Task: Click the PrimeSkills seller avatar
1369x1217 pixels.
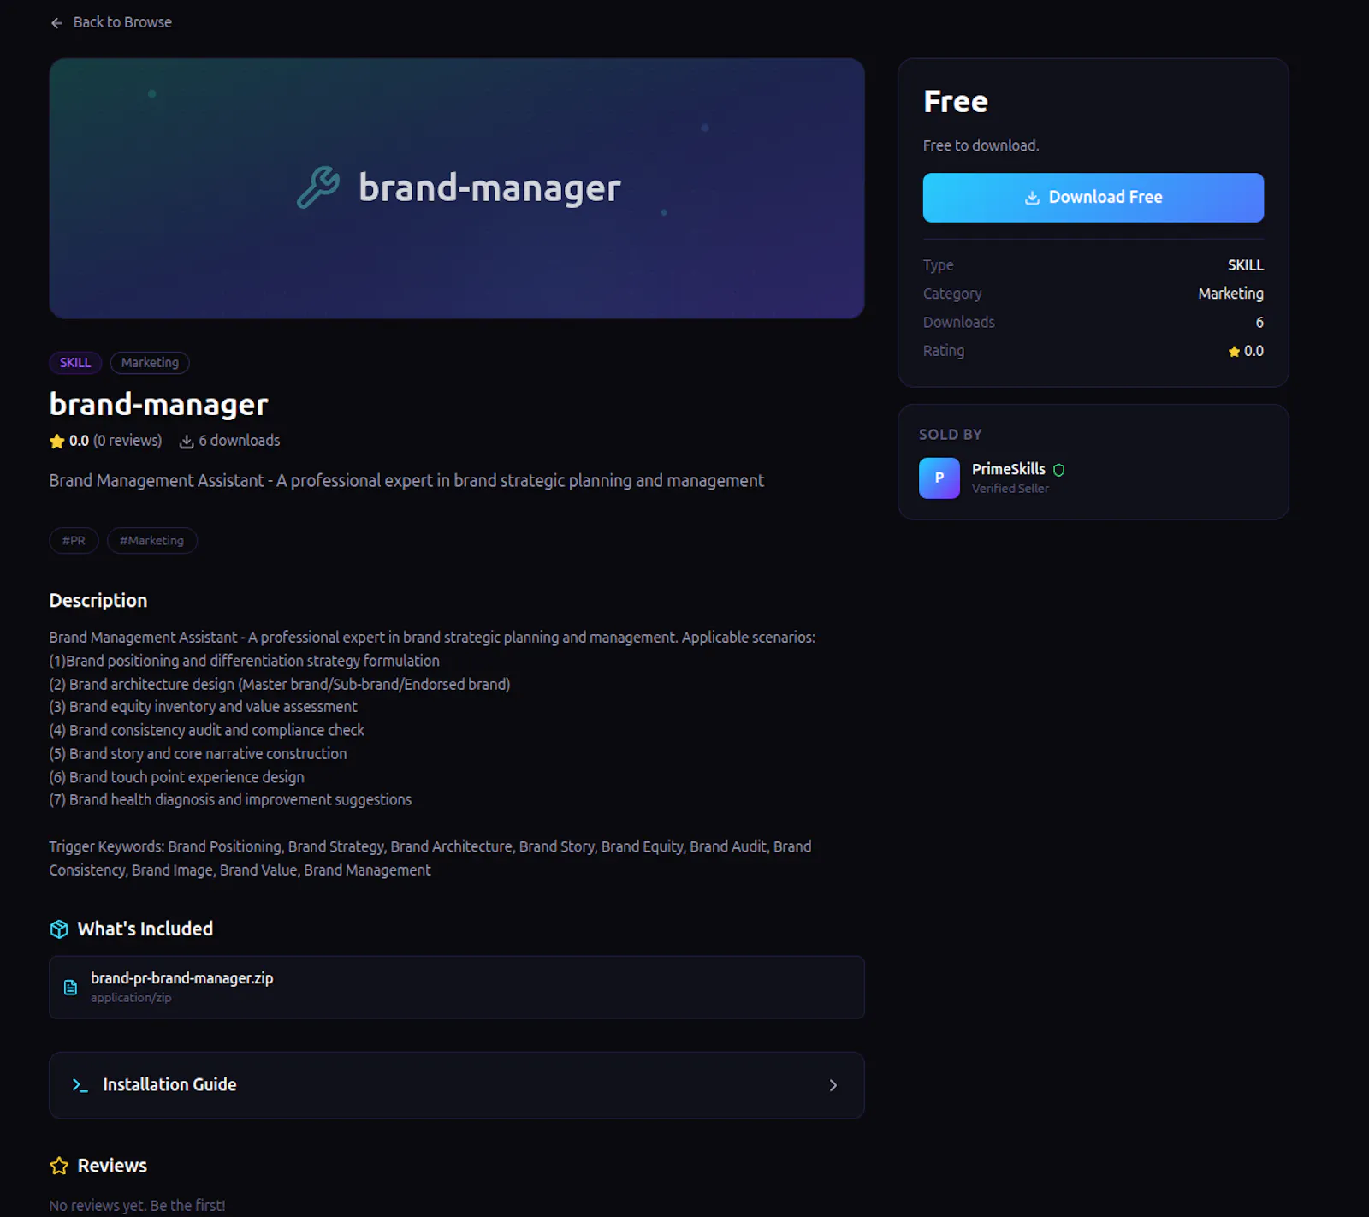Action: coord(939,478)
